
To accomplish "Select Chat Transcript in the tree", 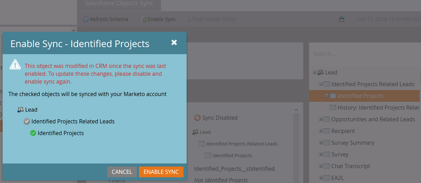I will [351, 166].
